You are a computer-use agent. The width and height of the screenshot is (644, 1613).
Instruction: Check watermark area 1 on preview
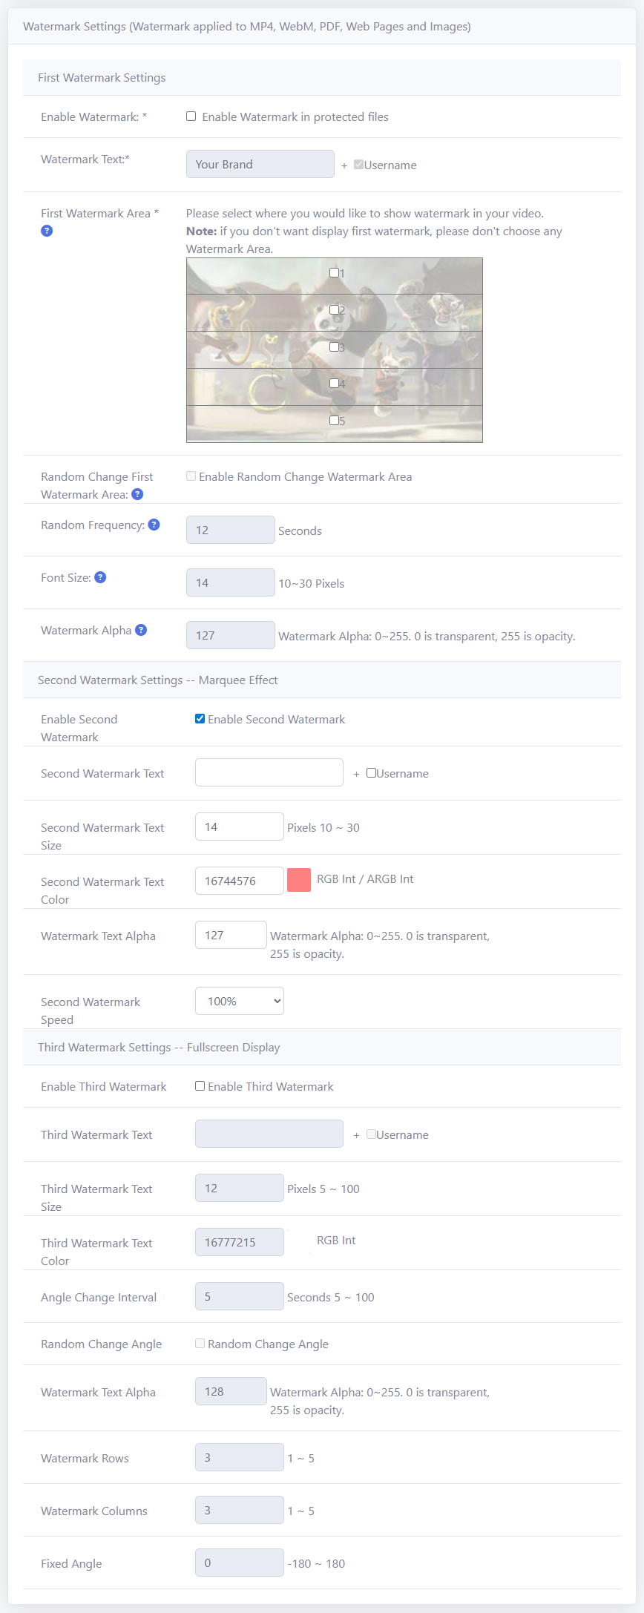[334, 273]
